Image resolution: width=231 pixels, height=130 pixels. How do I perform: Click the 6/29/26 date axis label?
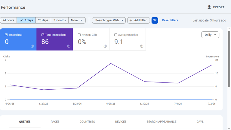[111, 104]
